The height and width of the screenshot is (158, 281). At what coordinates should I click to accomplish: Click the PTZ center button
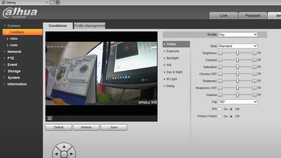click(64, 154)
